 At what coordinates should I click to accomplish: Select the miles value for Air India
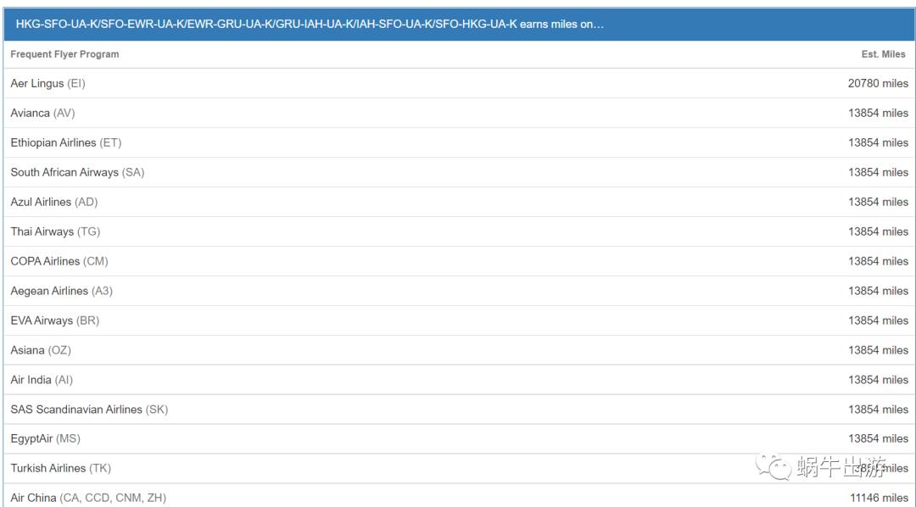coord(878,380)
